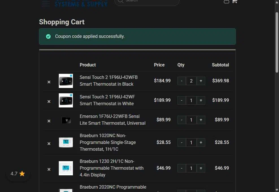The image size is (279, 192).
Task: Open the shopping cart icon
Action: point(235,1)
